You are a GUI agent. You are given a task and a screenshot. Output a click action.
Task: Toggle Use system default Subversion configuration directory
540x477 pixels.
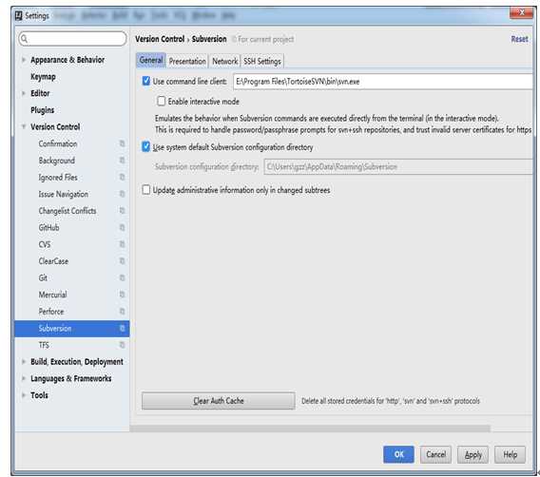(x=146, y=147)
